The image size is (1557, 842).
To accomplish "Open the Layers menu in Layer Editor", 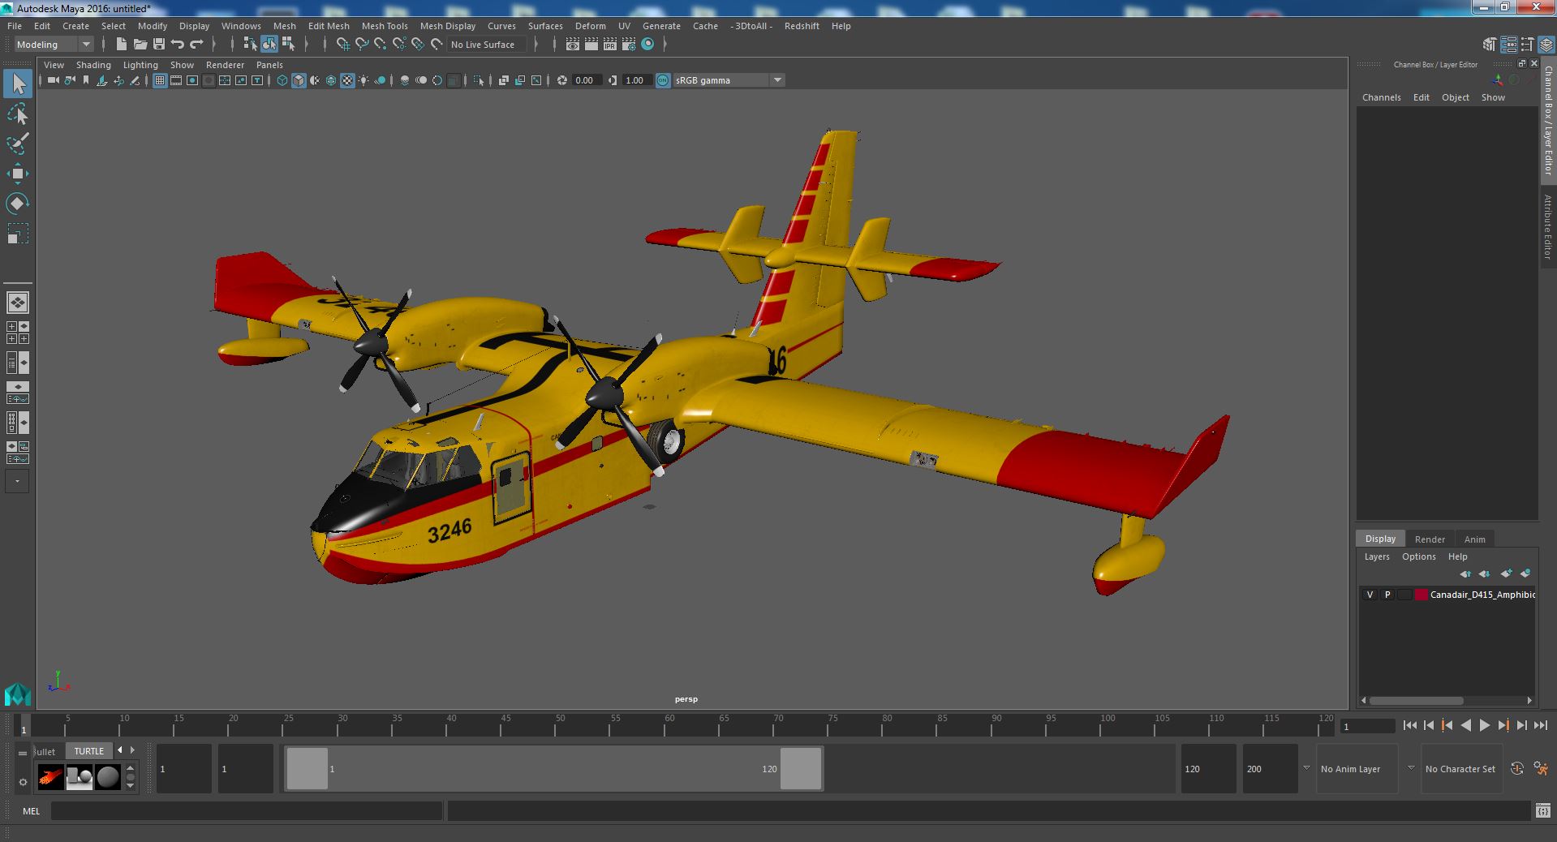I will click(1377, 556).
